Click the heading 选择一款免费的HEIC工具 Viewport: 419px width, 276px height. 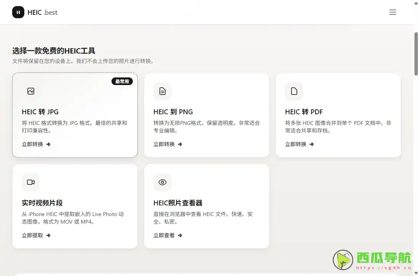coord(54,50)
